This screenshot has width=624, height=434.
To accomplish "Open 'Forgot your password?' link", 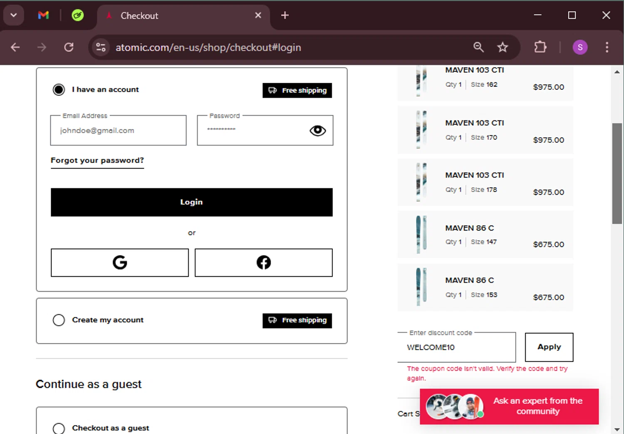I will (x=97, y=161).
